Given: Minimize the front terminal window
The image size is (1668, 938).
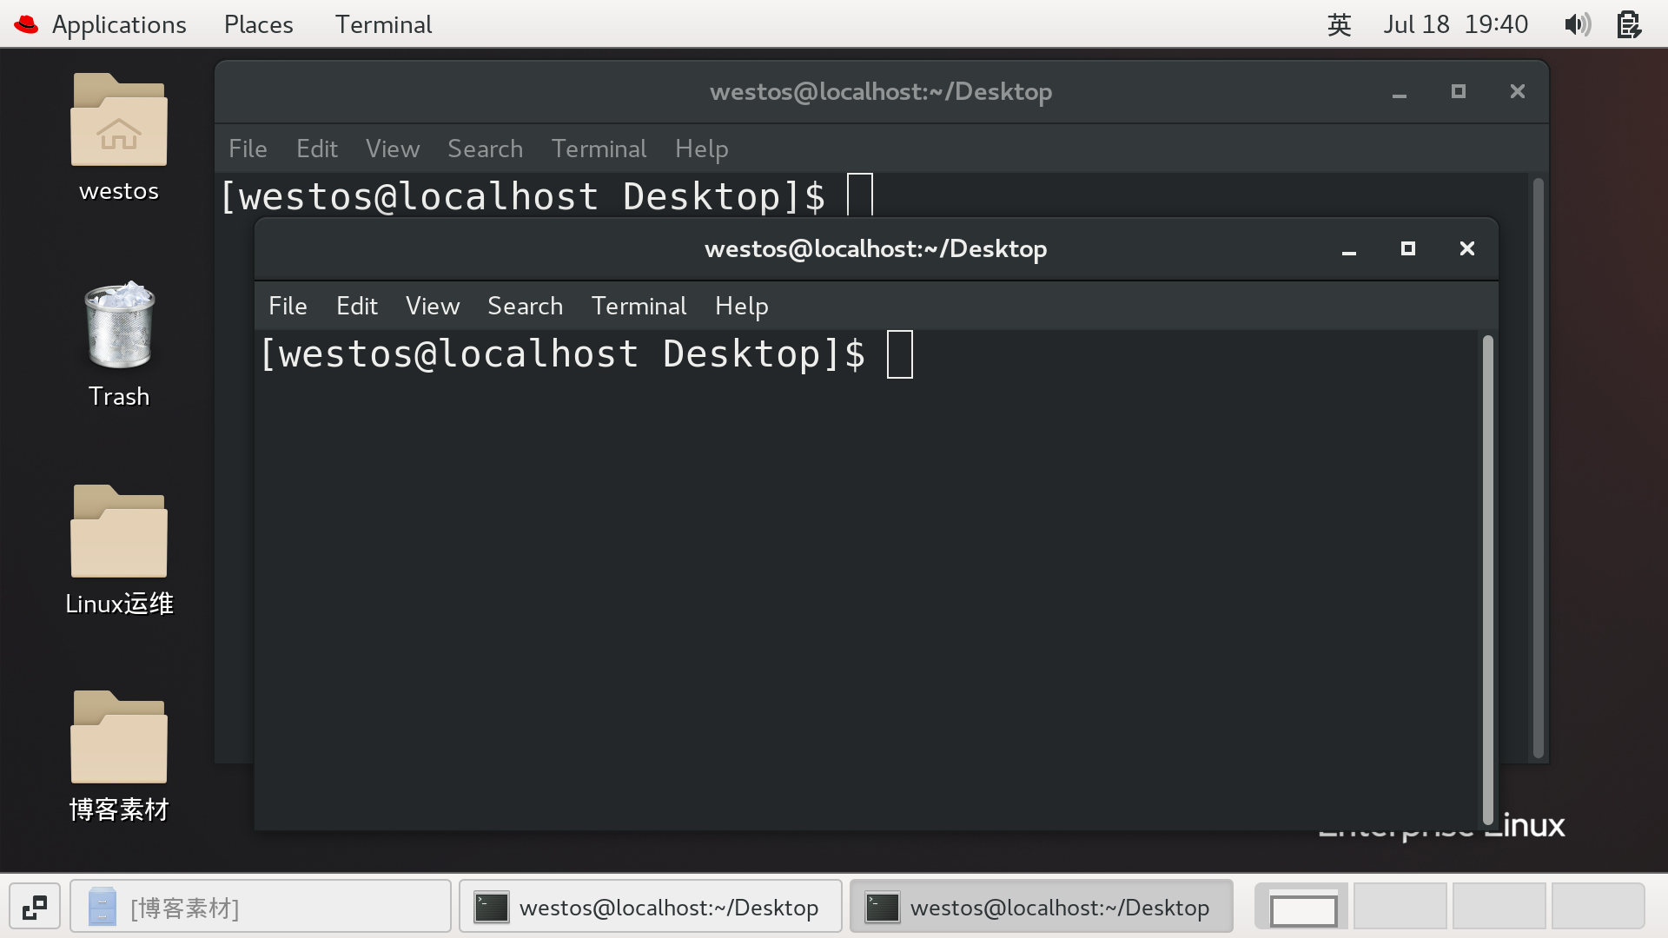Looking at the screenshot, I should (1349, 249).
